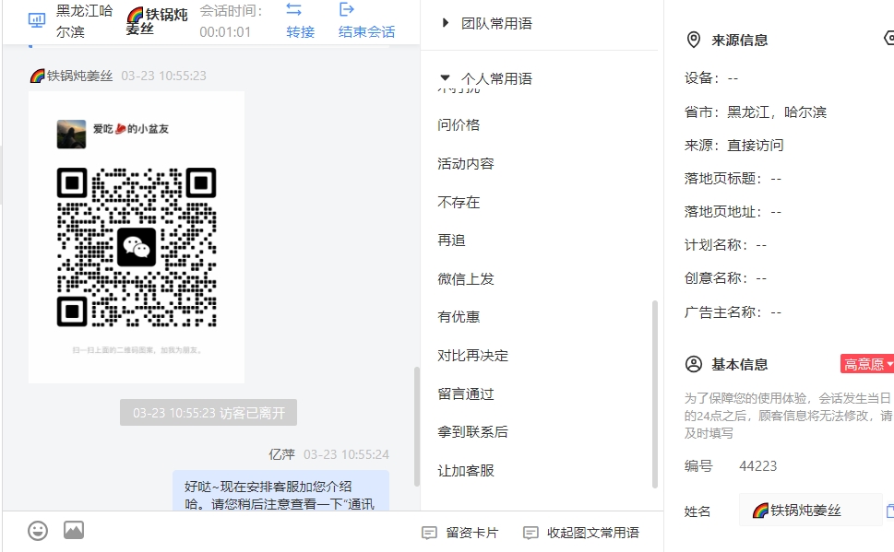Click the quick phrases list scrollbar
Viewport: 894px width, 552px height.
point(654,394)
